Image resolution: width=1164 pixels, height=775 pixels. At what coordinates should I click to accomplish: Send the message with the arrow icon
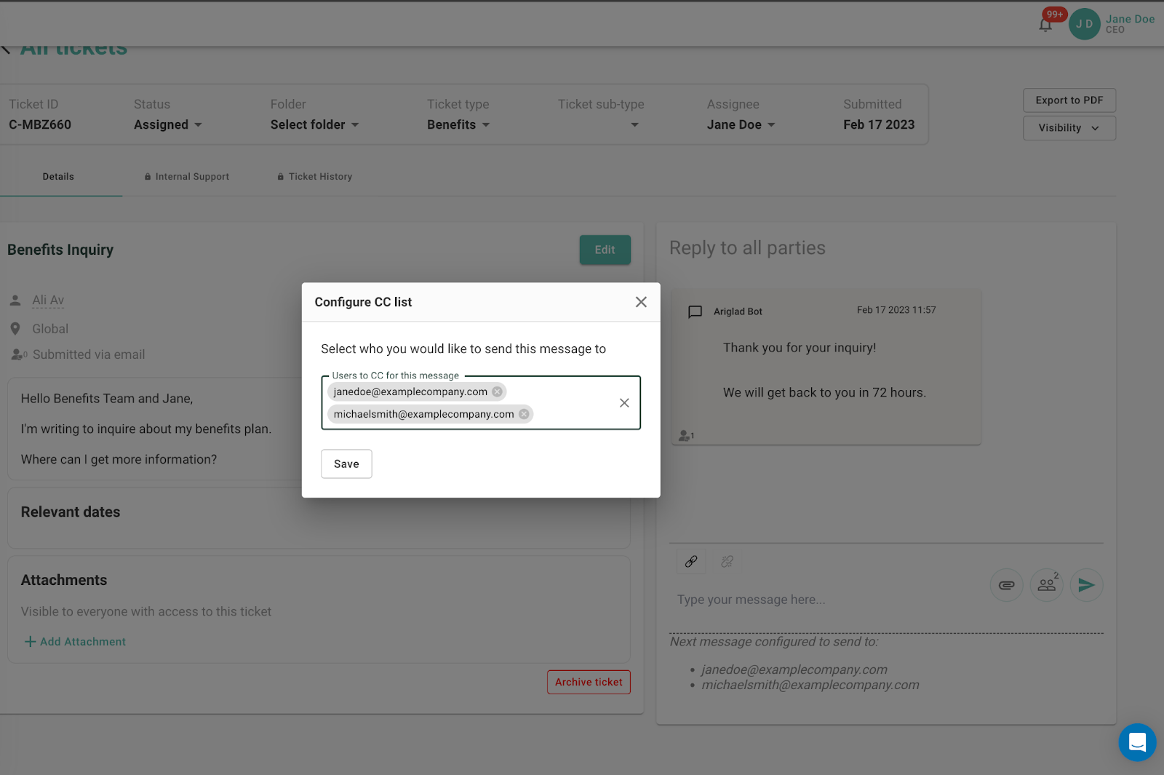coord(1086,585)
